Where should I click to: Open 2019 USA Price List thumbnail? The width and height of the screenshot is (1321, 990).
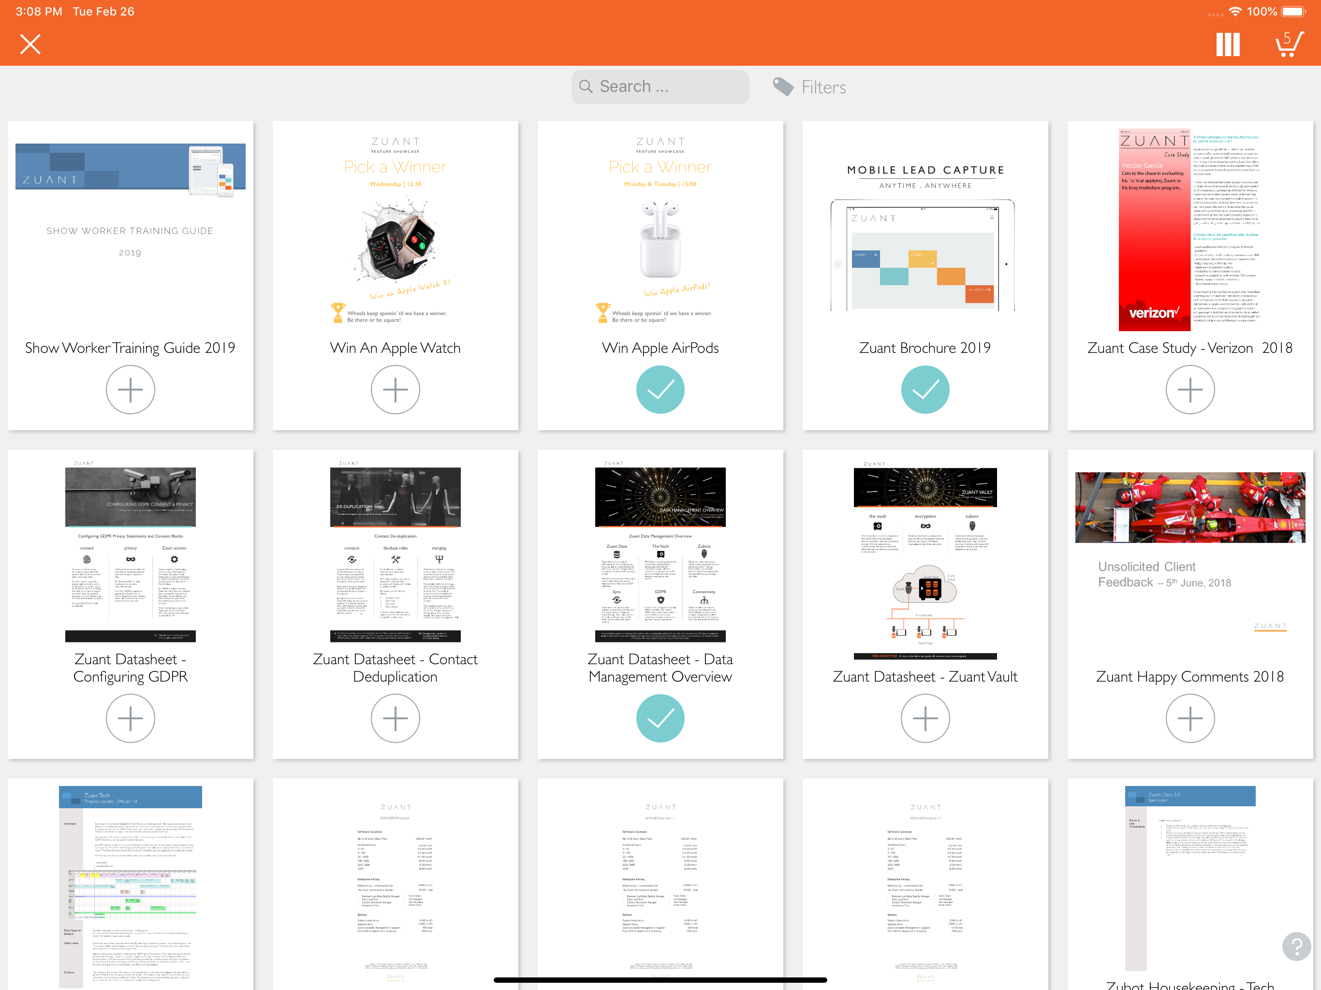coord(925,888)
